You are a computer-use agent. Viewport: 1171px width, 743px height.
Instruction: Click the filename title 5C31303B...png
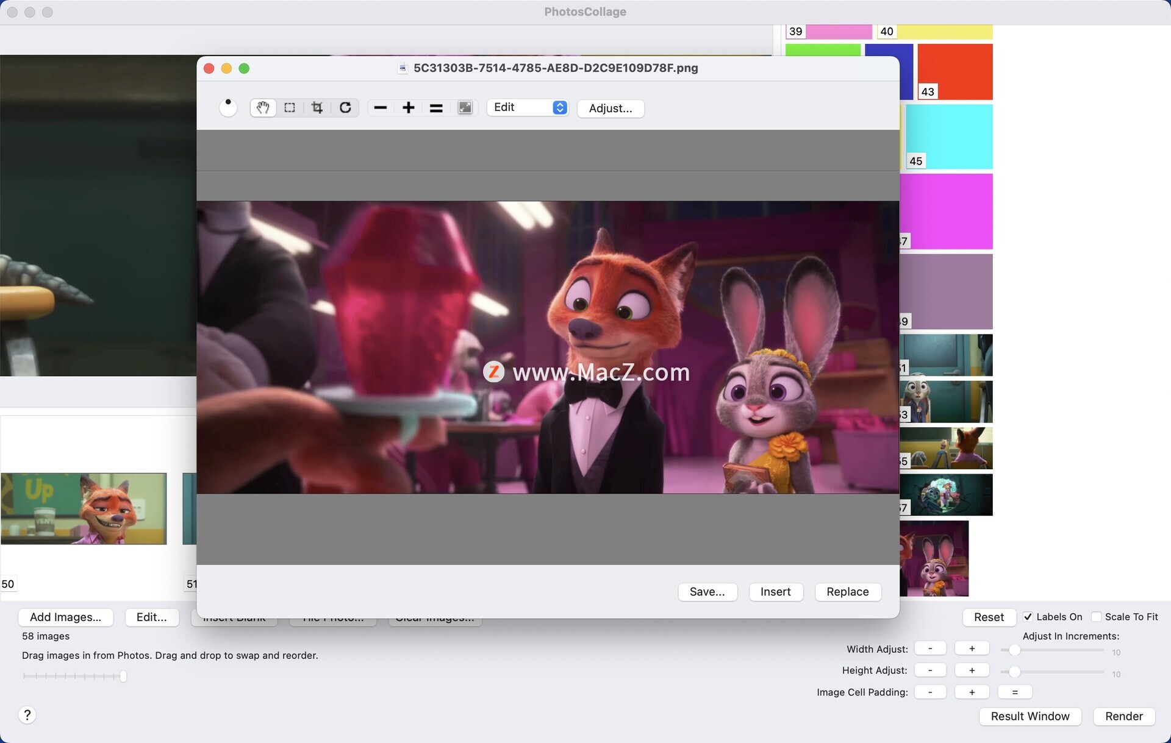(556, 68)
